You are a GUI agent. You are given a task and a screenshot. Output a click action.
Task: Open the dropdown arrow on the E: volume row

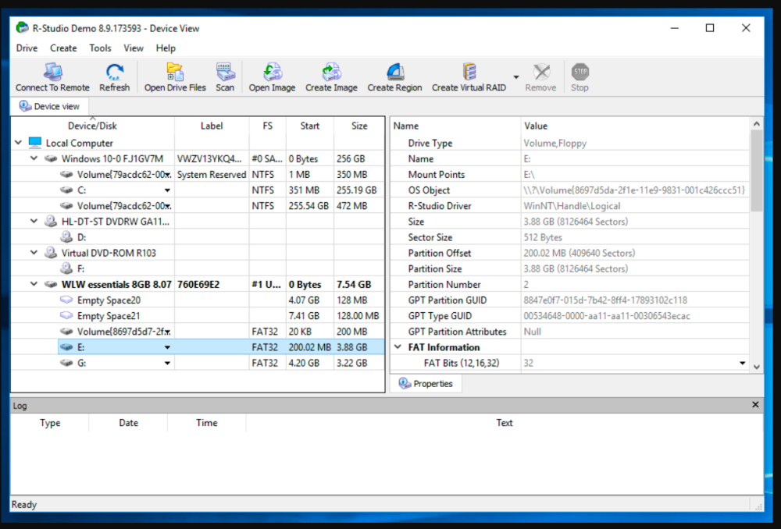click(167, 347)
